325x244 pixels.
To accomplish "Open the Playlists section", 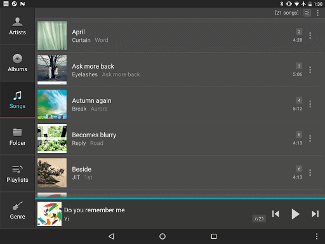I will click(17, 173).
